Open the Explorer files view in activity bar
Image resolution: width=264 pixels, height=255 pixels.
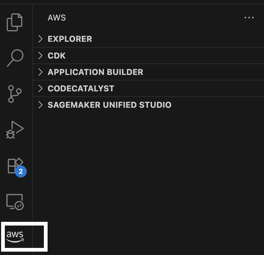[15, 22]
